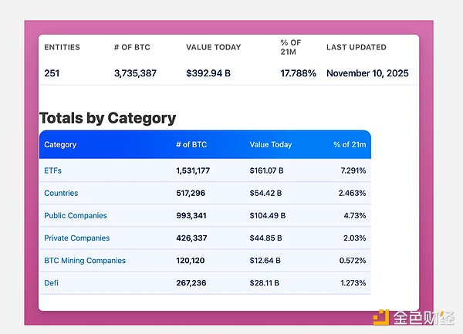Open the Countries category link
This screenshot has height=334, width=463.
point(61,193)
